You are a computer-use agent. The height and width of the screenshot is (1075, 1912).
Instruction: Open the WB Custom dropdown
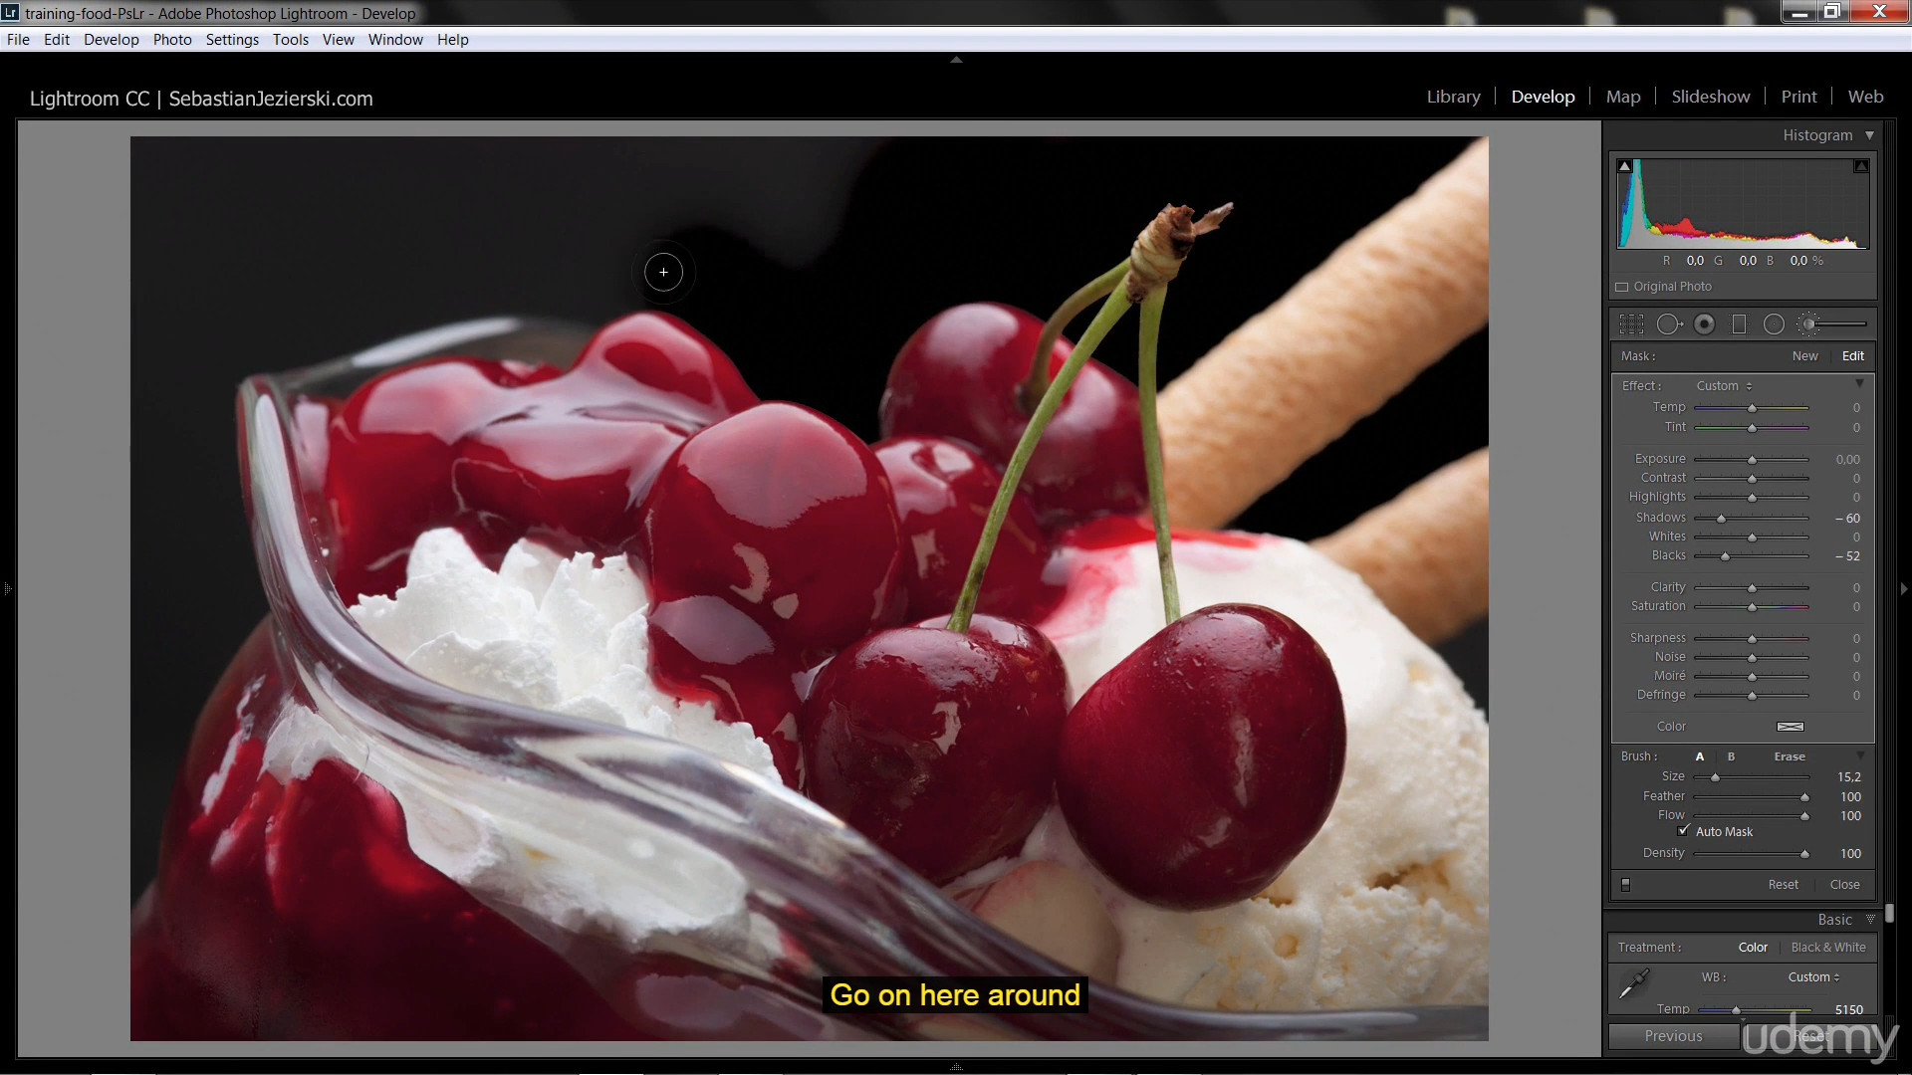1813,977
